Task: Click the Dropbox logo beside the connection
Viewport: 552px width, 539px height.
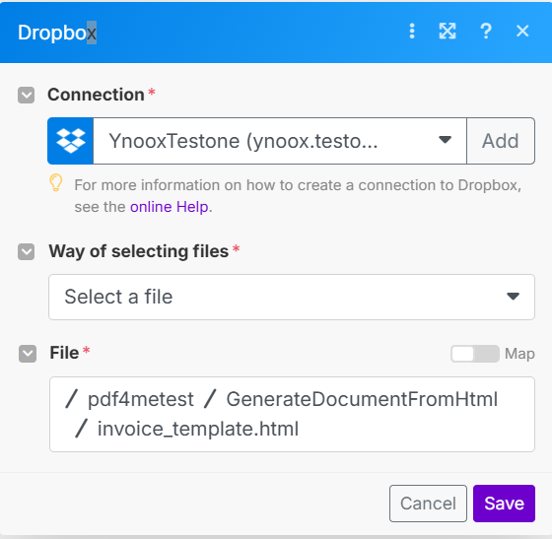Action: coord(71,141)
